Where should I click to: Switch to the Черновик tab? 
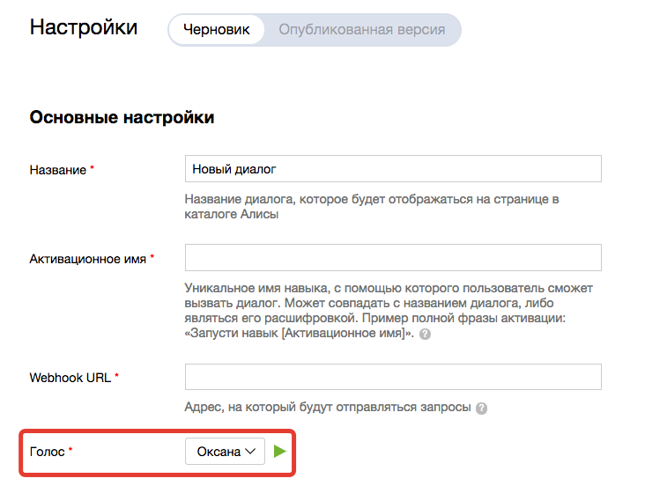coord(216,29)
